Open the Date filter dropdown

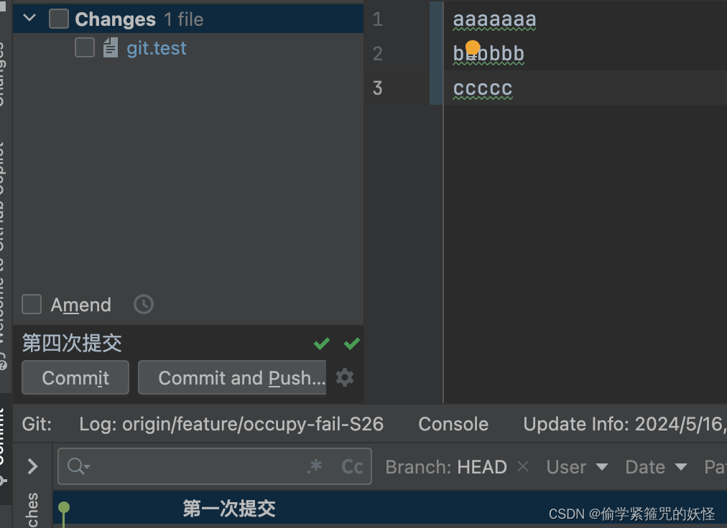click(x=655, y=466)
